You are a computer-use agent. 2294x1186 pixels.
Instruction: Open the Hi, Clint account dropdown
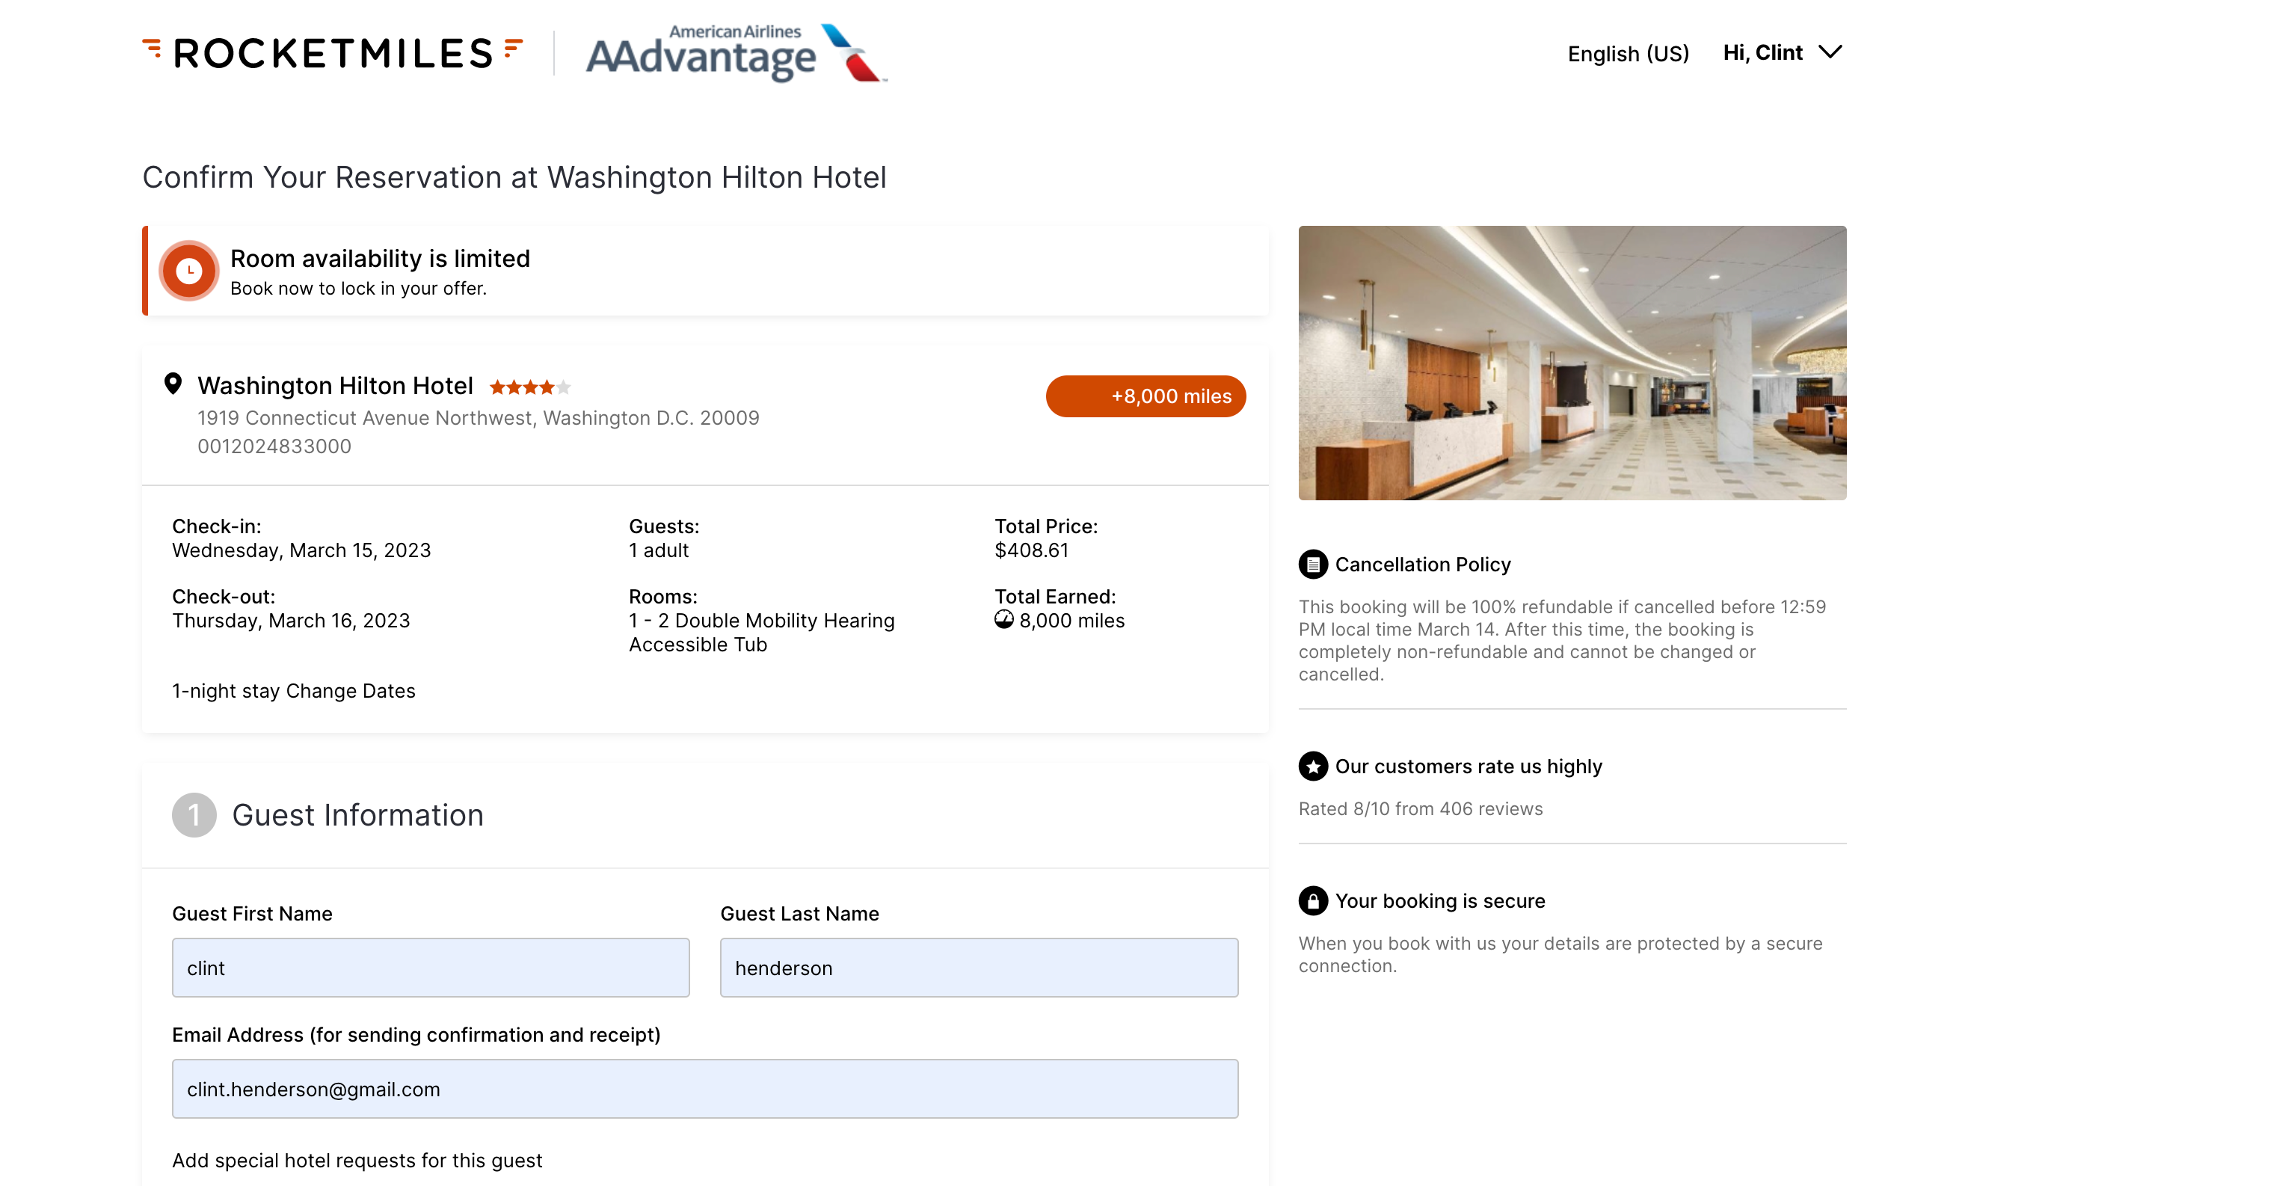coord(1781,52)
